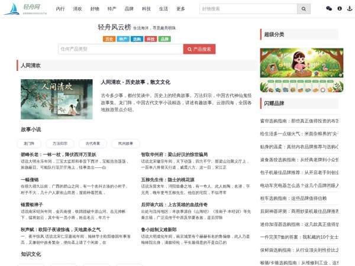Select the orange 历史 tag
Screen dimensions: 355x266
109,39
